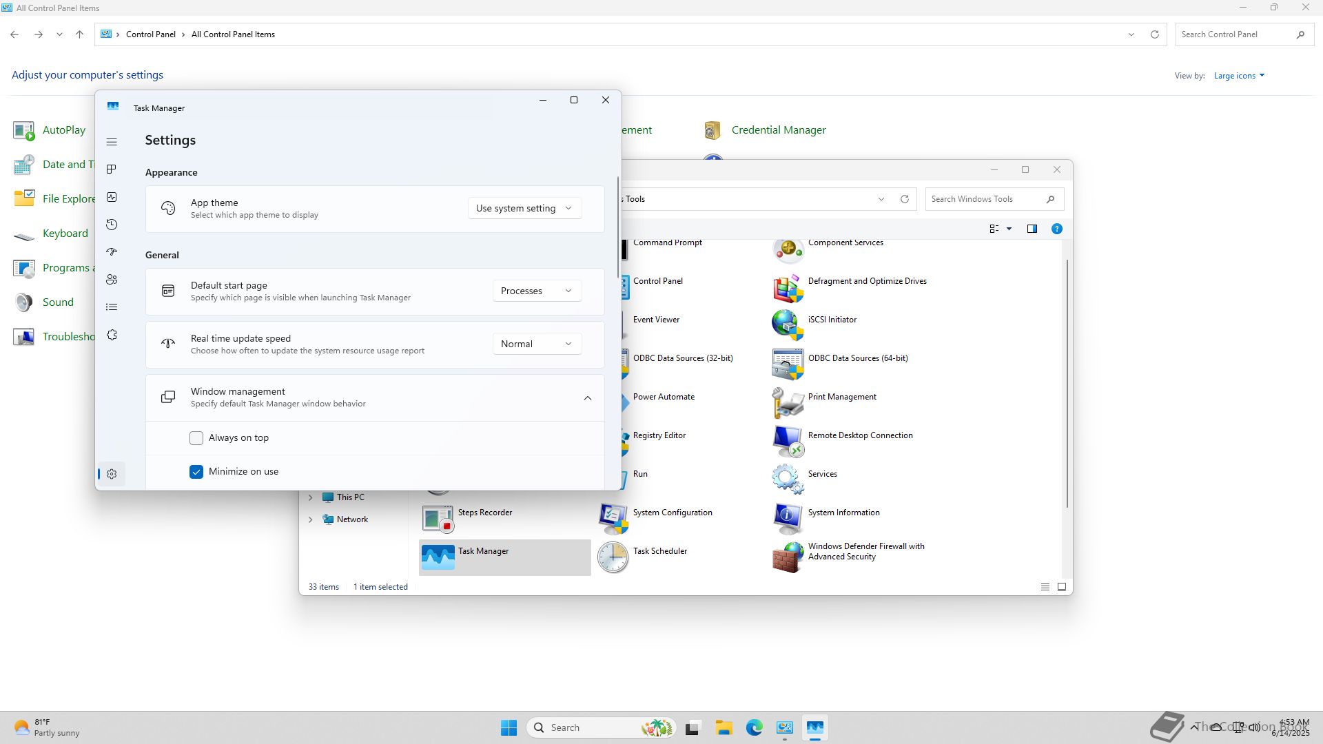The image size is (1323, 744).
Task: Open Startup apps icon in sidebar
Action: coord(112,252)
